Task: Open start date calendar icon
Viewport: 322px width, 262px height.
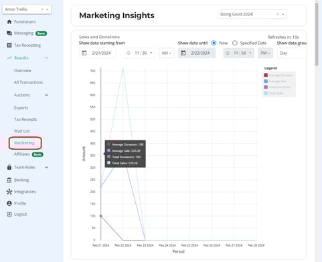Action: pyautogui.click(x=84, y=53)
